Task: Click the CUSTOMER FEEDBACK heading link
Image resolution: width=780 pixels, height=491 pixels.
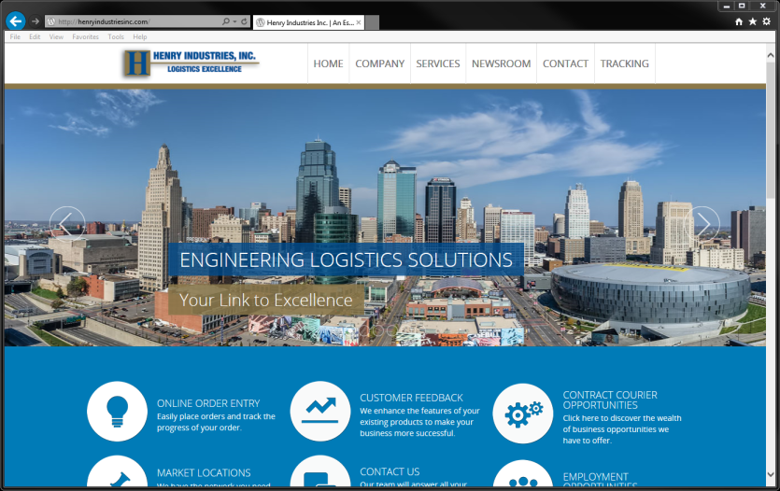Action: tap(411, 398)
